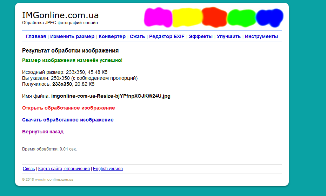The image size is (326, 196).
Task: Select the Сжать menu link
Action: coord(137,36)
